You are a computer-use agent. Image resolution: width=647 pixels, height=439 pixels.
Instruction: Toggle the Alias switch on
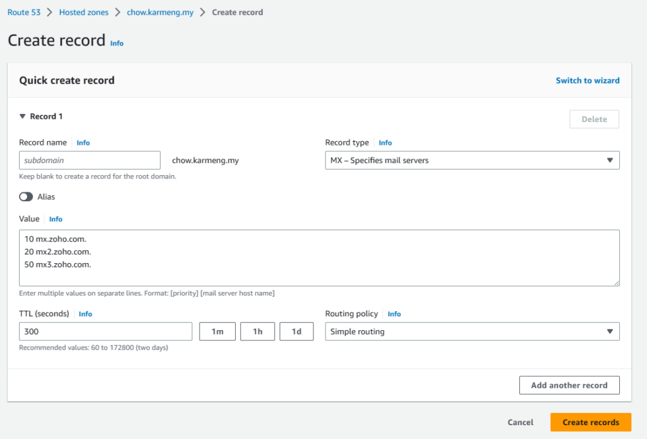(26, 197)
